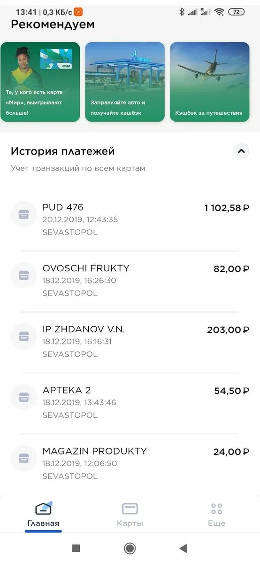This screenshot has width=260, height=564.
Task: Tap the orange notification icon in status bar
Action: pos(78,12)
